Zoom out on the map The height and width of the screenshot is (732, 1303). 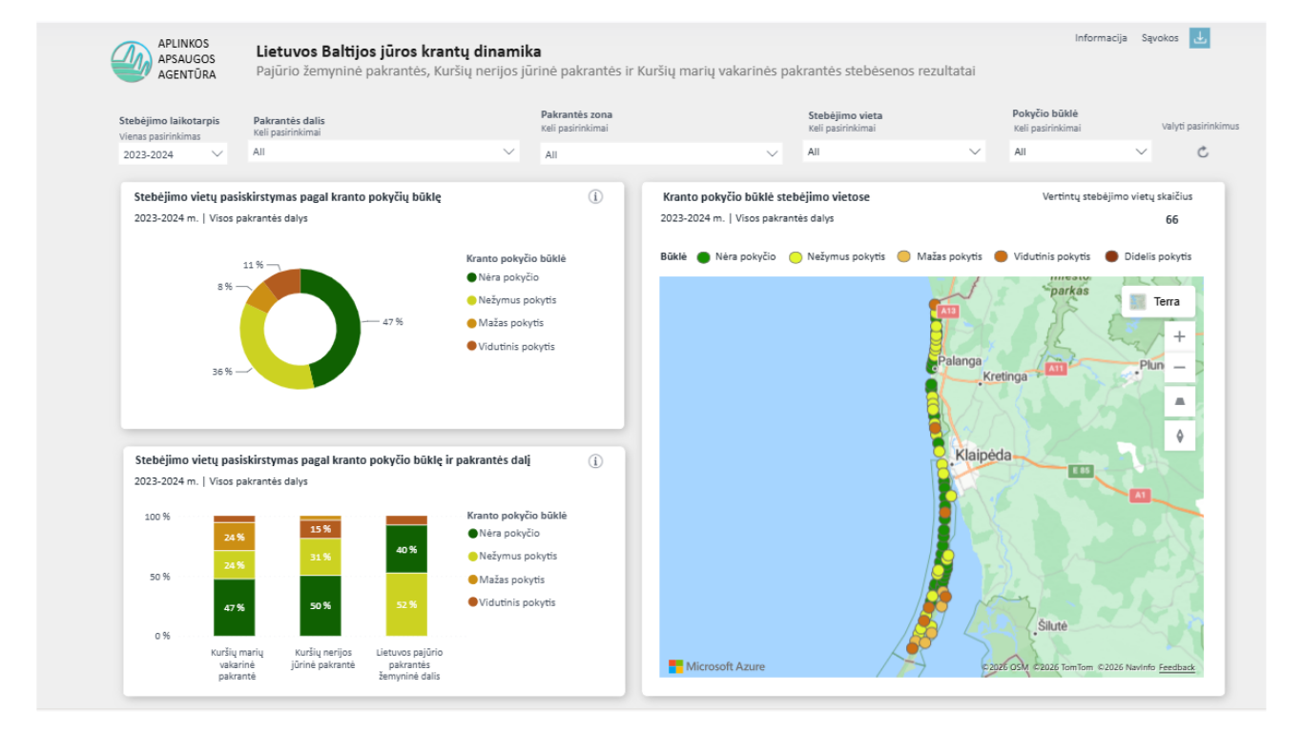point(1180,367)
